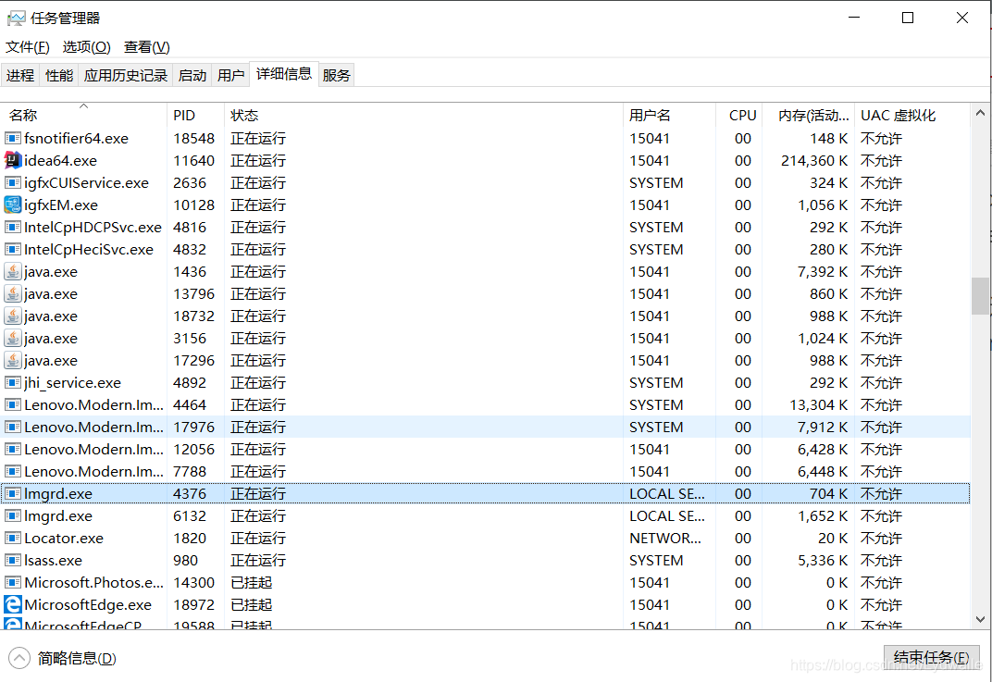The image size is (992, 682).
Task: Click the igfxEM.exe process icon
Action: pyautogui.click(x=13, y=205)
